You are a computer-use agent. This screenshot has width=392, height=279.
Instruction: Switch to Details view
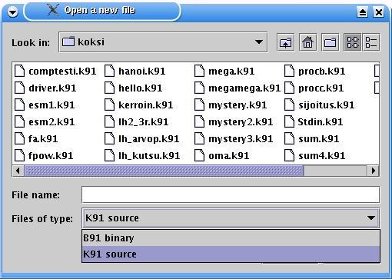click(x=371, y=42)
